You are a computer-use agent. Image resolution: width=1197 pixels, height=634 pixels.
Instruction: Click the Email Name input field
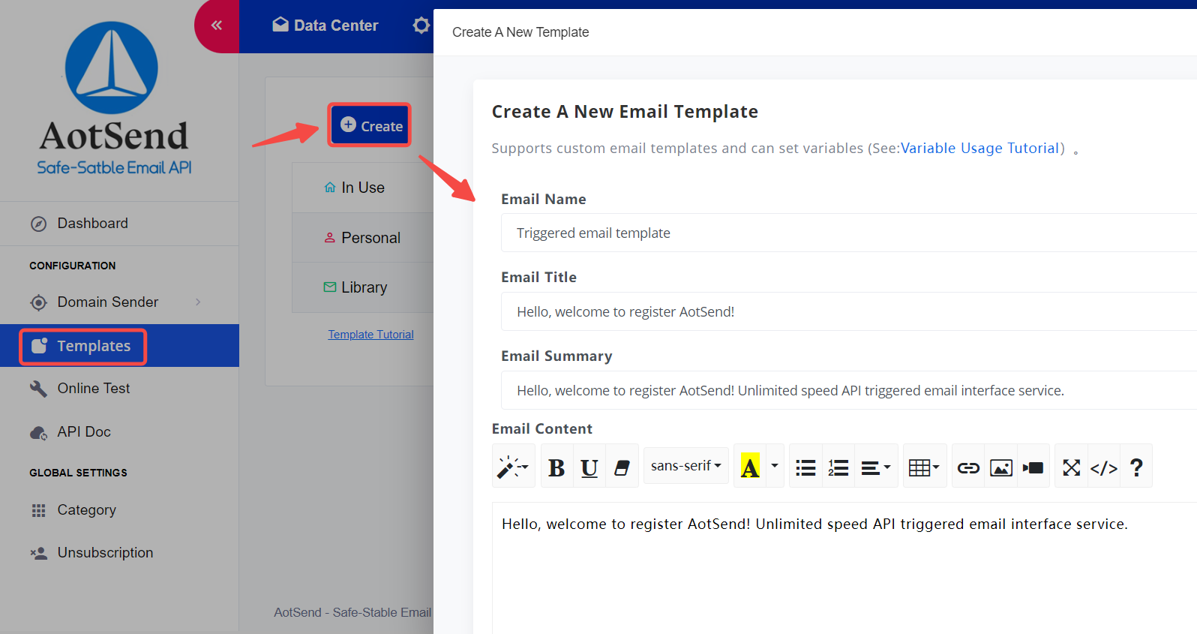tap(849, 233)
